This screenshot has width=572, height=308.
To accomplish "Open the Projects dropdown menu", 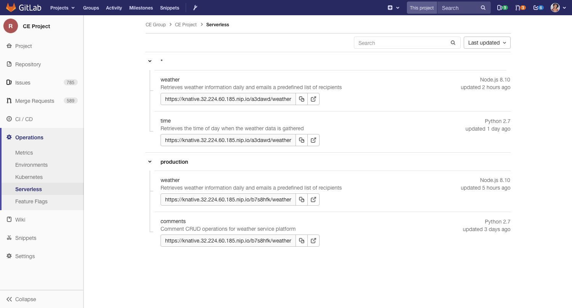I will (62, 7).
